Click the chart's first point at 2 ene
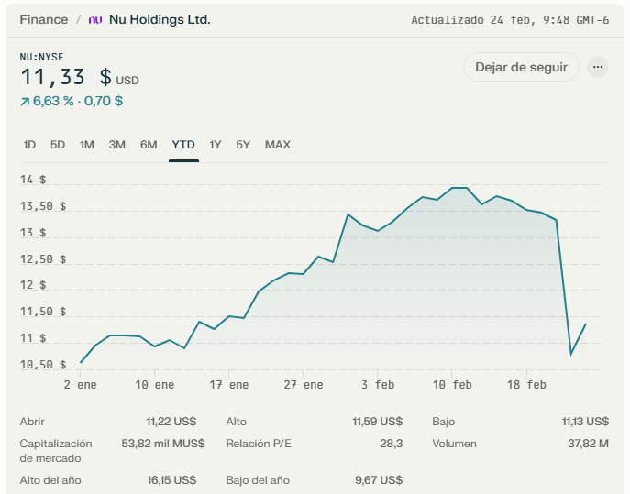The width and height of the screenshot is (630, 494). pos(81,362)
